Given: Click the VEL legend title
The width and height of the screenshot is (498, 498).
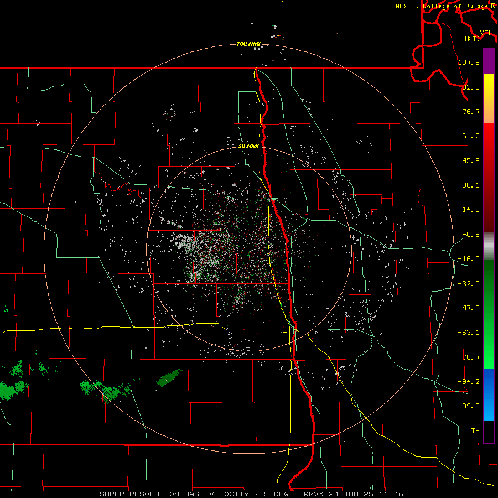Looking at the screenshot, I should click(486, 33).
